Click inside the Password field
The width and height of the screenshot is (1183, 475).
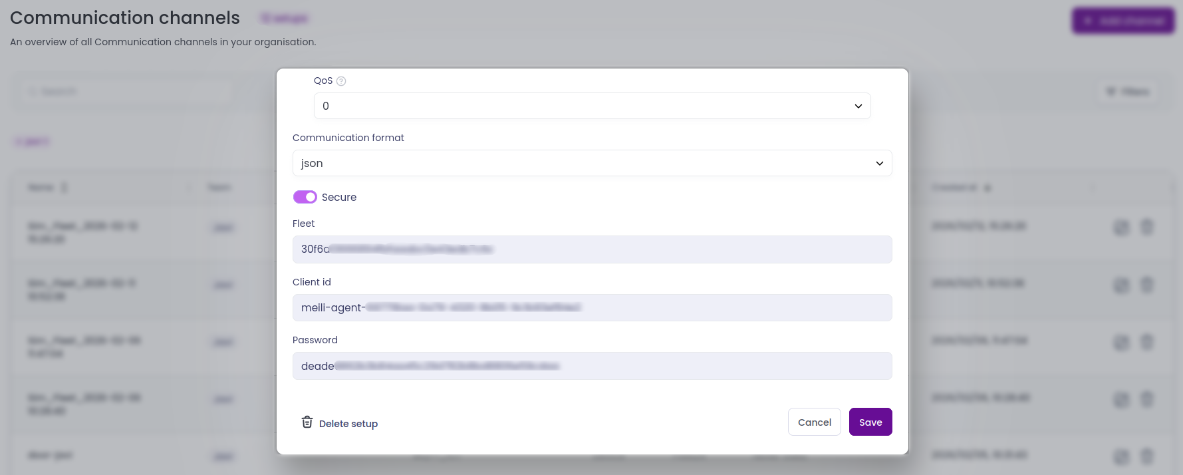click(591, 366)
